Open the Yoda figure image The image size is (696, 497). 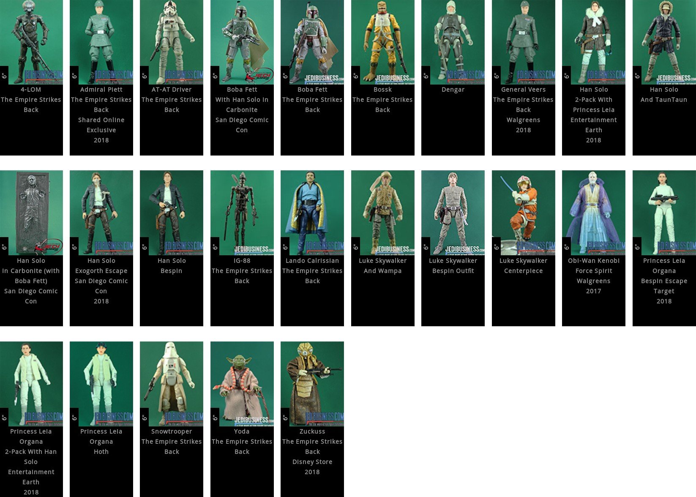click(242, 384)
